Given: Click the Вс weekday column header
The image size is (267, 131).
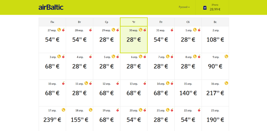Looking at the screenshot, I should pyautogui.click(x=215, y=22).
